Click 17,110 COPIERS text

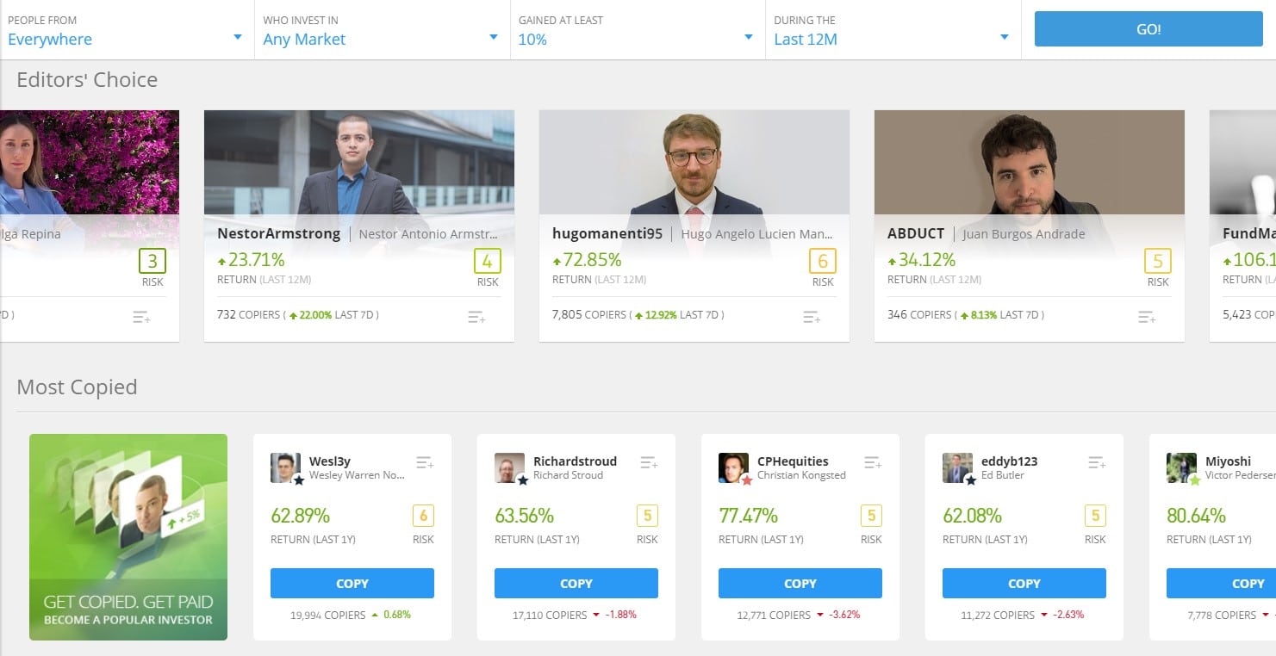click(x=550, y=615)
